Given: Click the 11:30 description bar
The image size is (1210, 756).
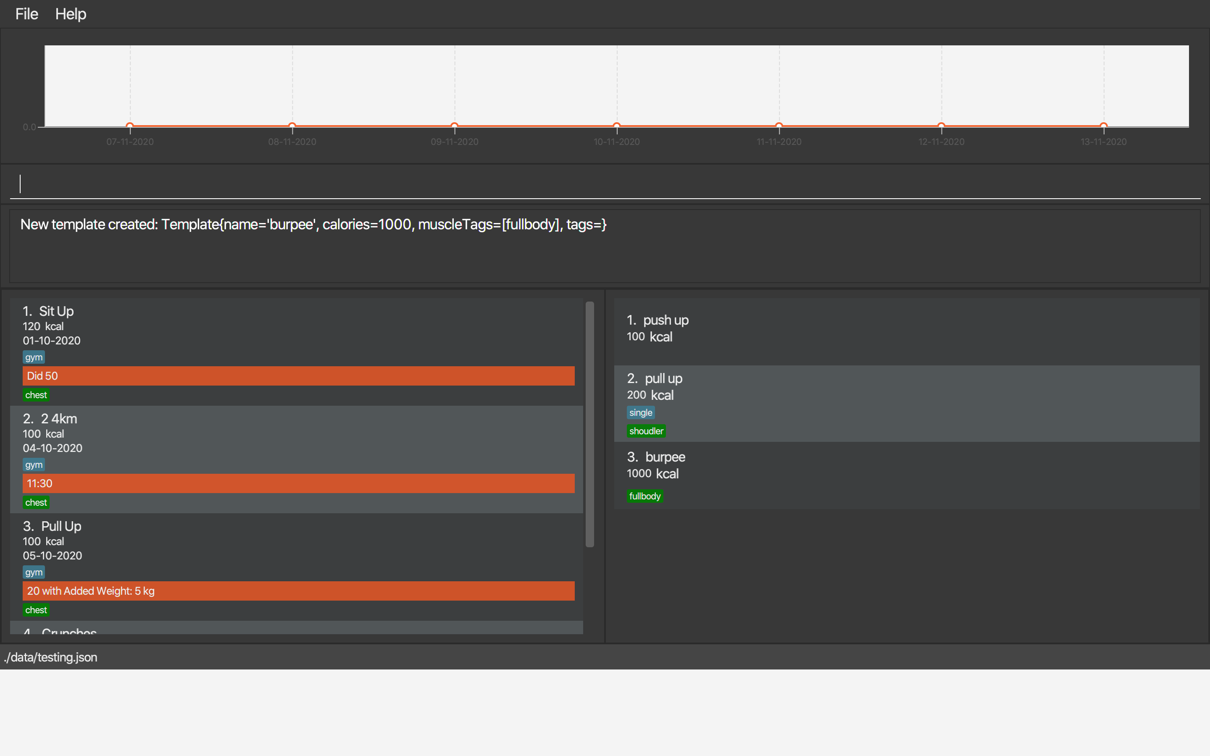Looking at the screenshot, I should [x=298, y=483].
